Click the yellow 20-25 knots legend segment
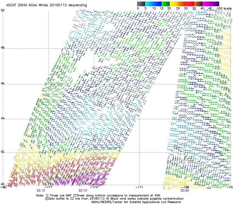This screenshot has height=204, width=233. pyautogui.click(x=174, y=4)
